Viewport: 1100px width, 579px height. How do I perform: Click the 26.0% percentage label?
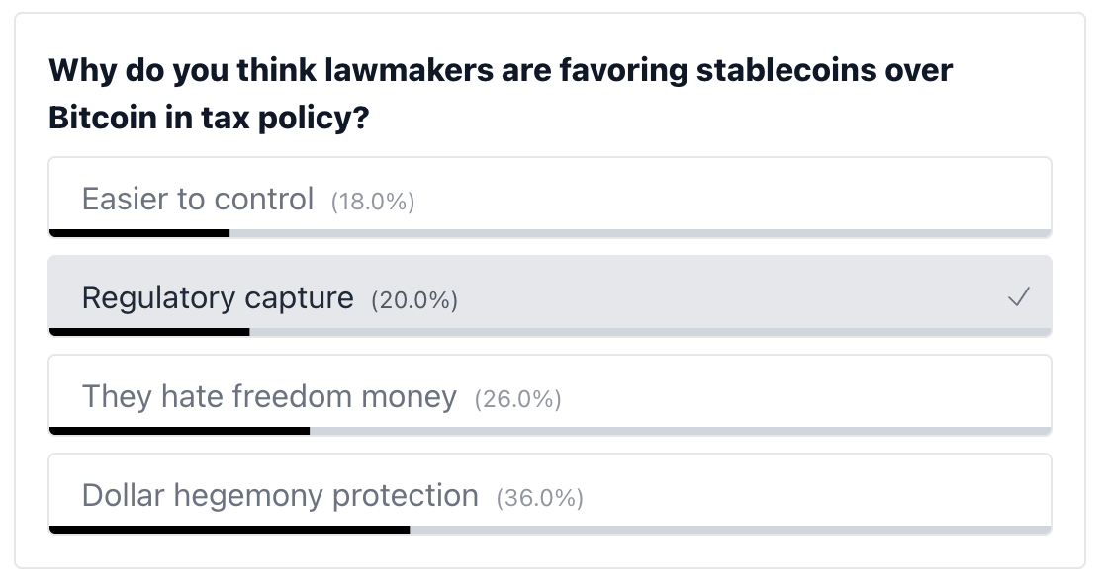pos(517,399)
